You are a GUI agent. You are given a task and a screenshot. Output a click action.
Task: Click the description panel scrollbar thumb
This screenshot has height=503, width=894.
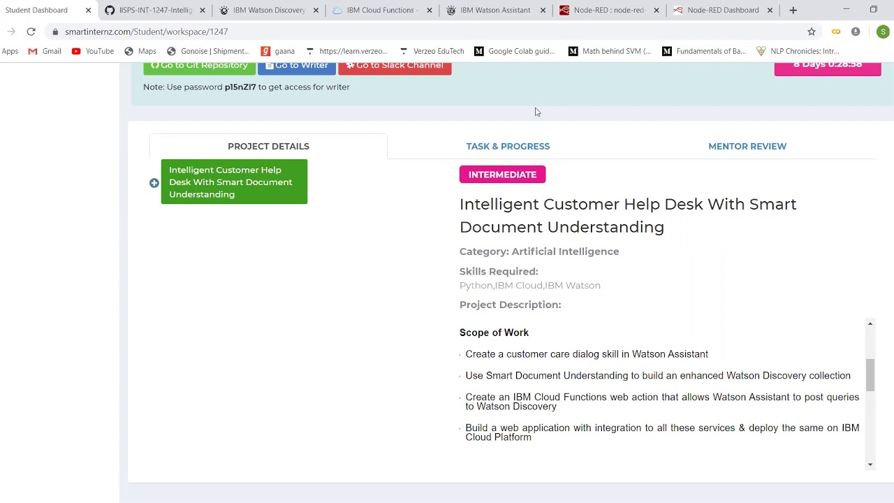[x=870, y=375]
